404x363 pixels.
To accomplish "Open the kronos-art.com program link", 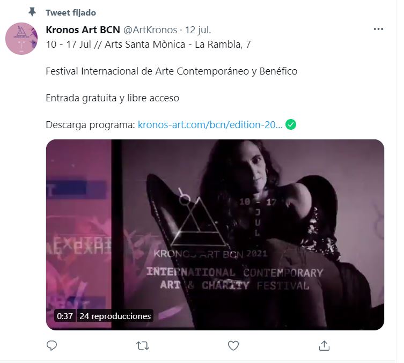I will point(210,124).
